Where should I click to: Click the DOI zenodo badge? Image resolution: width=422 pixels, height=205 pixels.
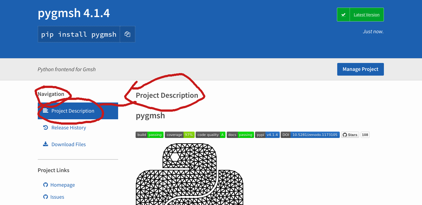(x=310, y=135)
